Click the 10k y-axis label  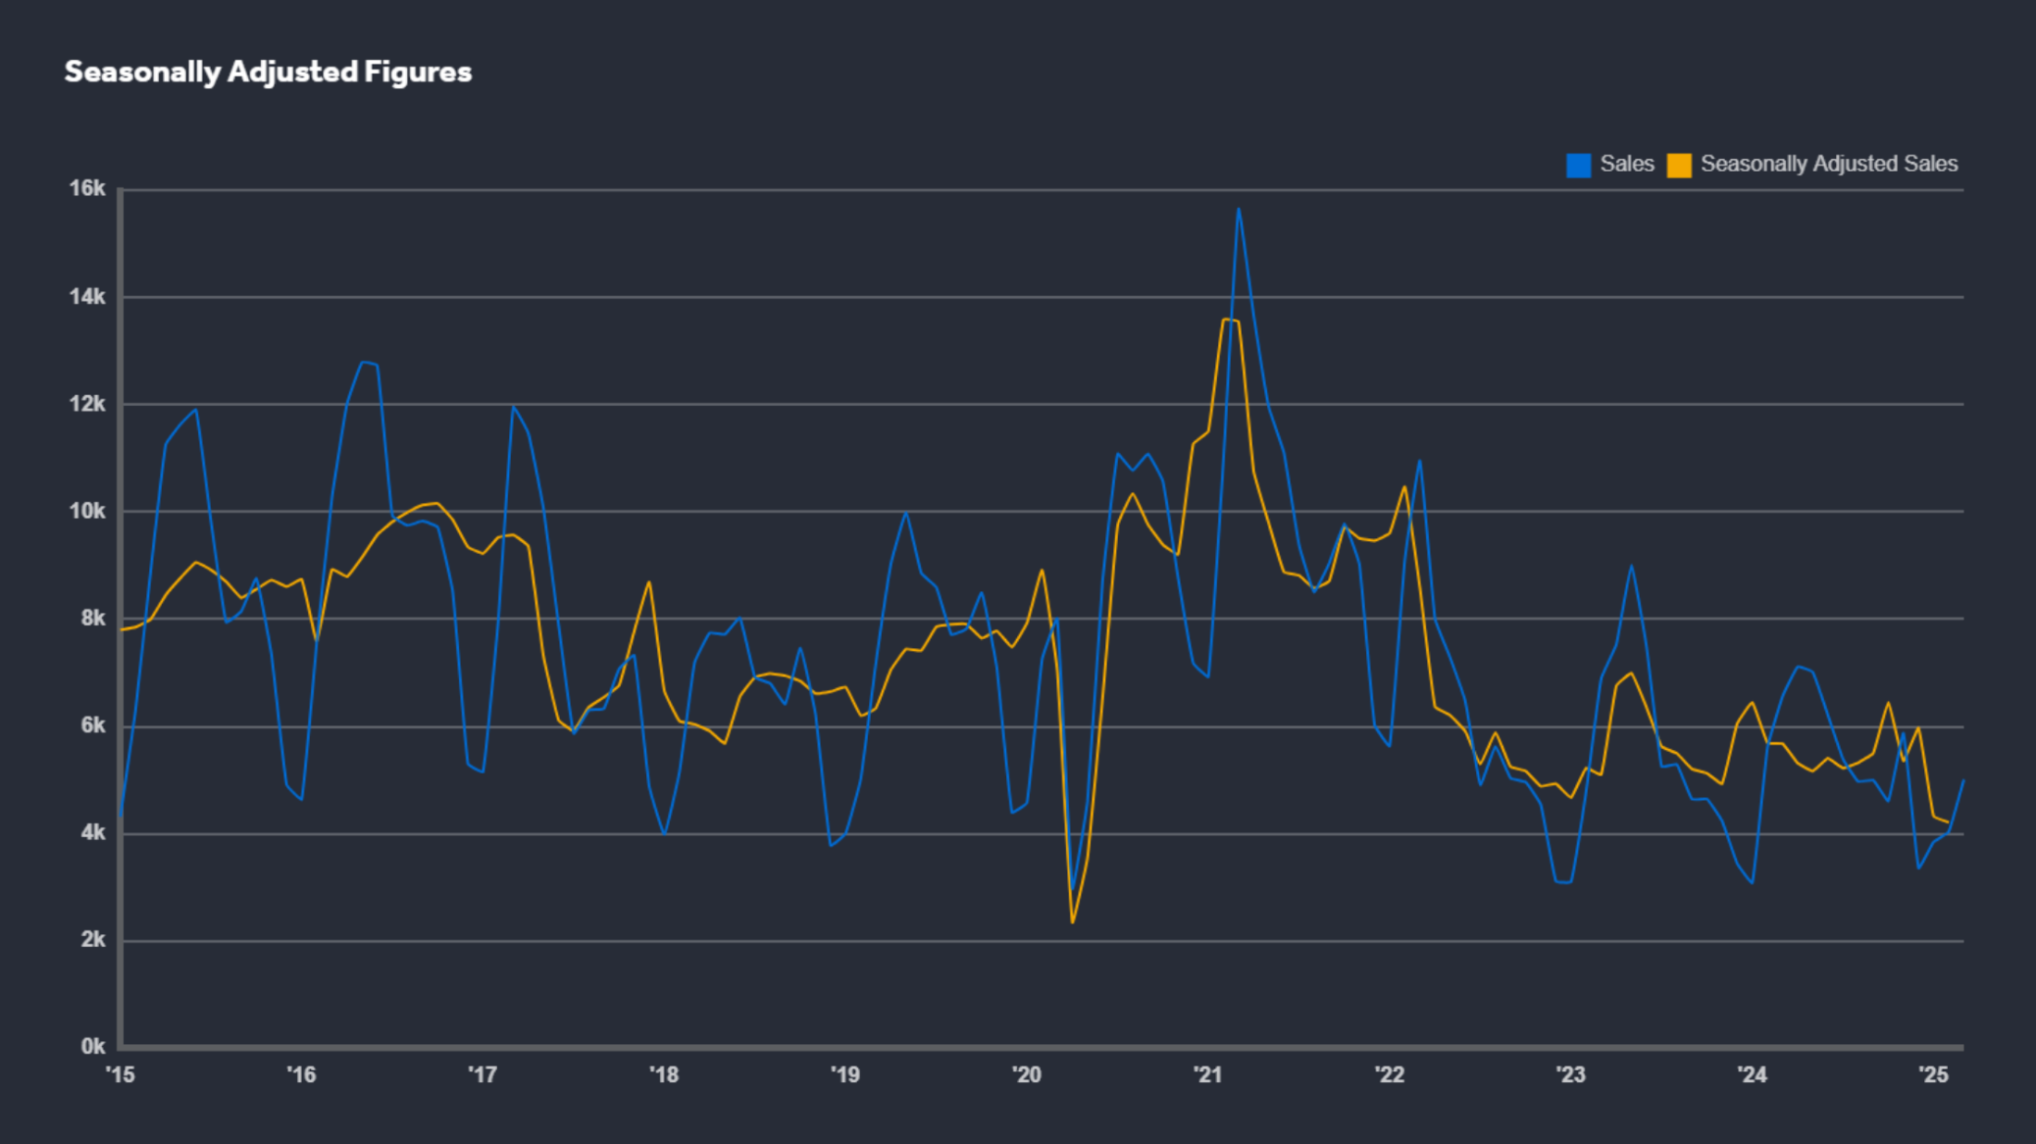tap(87, 511)
